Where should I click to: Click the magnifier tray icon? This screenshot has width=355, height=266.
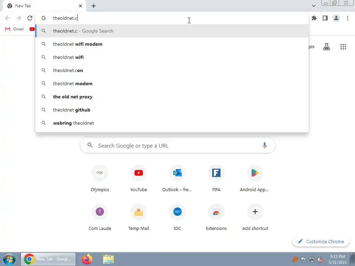point(295,259)
